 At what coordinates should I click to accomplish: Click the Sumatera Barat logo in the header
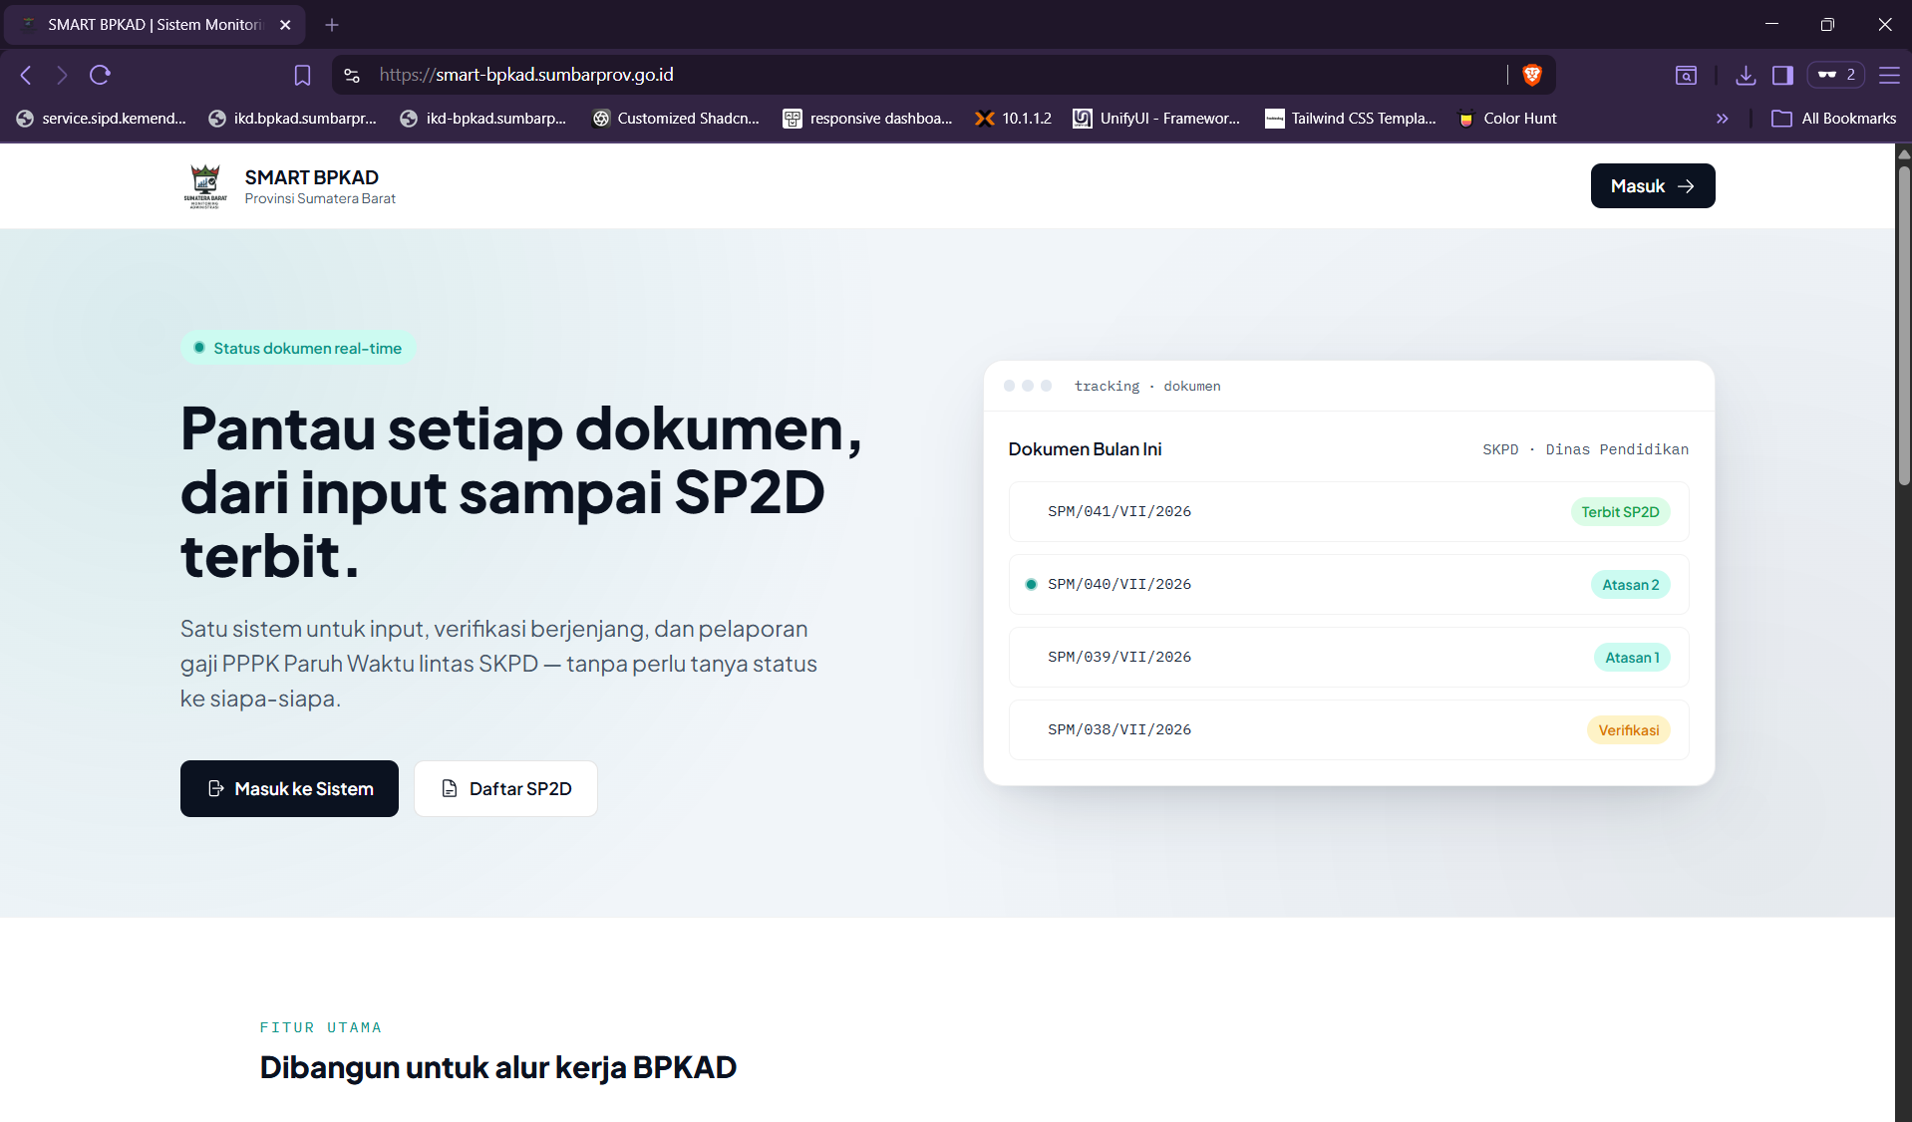click(205, 186)
